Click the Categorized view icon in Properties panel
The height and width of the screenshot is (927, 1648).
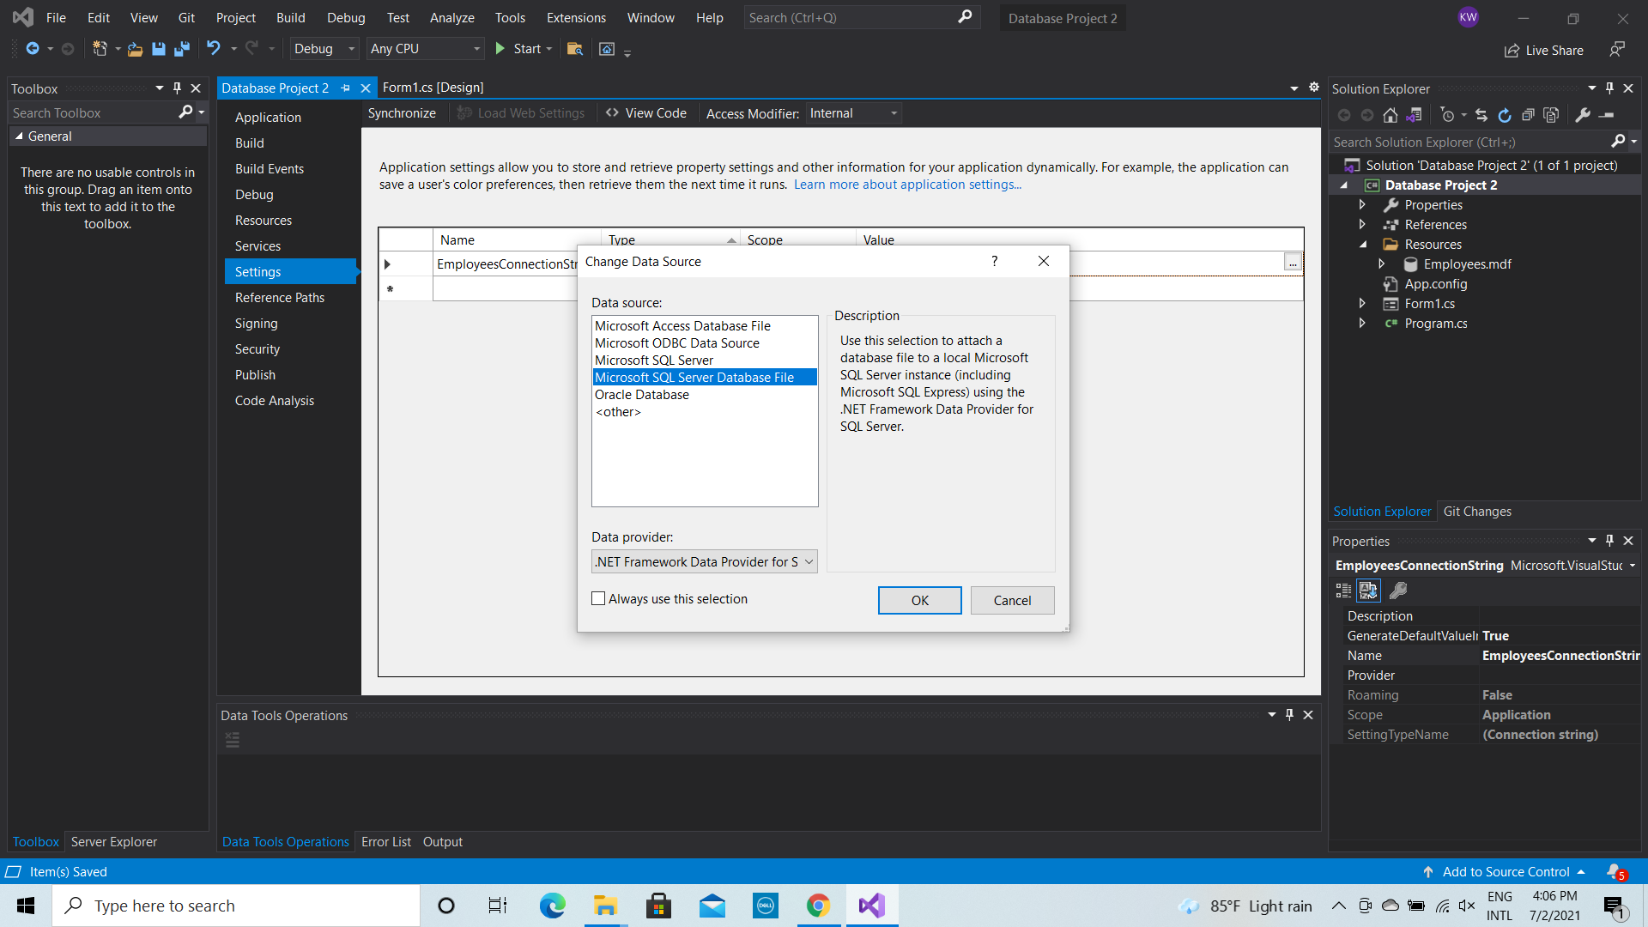pyautogui.click(x=1343, y=591)
